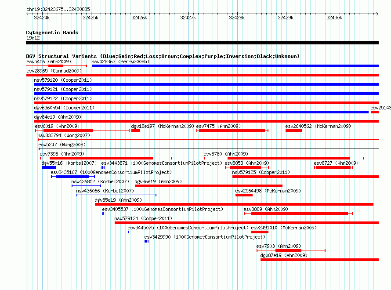Select the small red esv25143 bar at right edge
This screenshot has width=391, height=290.
pos(375,112)
